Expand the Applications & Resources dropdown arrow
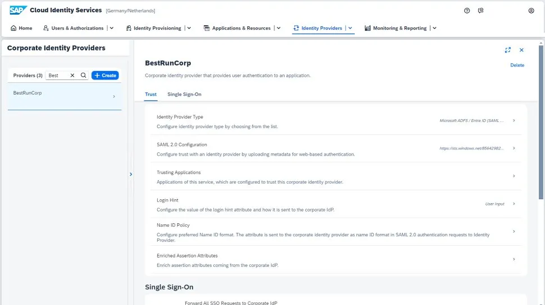545x305 pixels. [x=278, y=28]
